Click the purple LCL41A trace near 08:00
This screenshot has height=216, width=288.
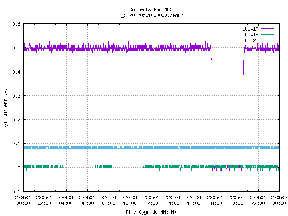pos(109,48)
